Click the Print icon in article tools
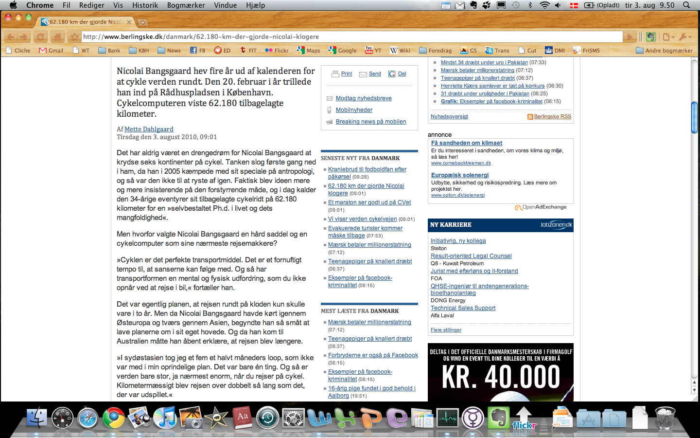The image size is (700, 438). 335,74
